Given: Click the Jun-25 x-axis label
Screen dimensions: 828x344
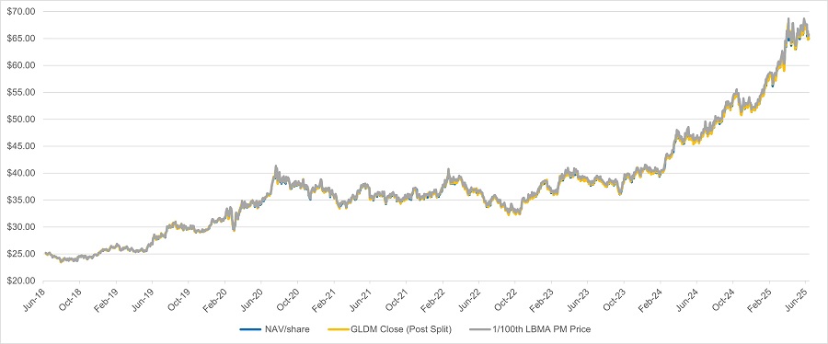Looking at the screenshot, I should 798,299.
